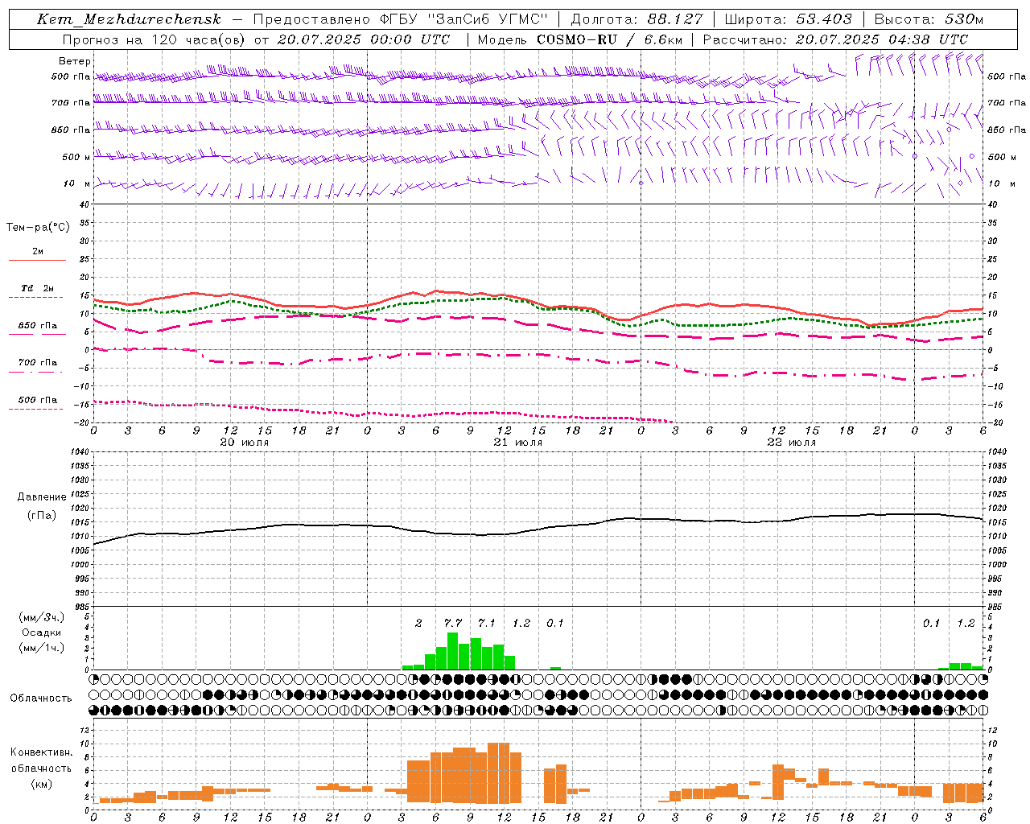Click the 500 м wind level label on left
This screenshot has height=824, width=1030.
(x=76, y=158)
